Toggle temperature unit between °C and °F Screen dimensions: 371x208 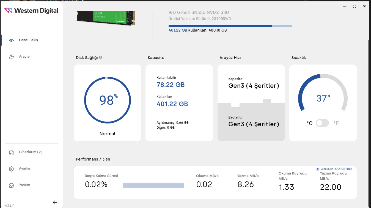click(322, 123)
